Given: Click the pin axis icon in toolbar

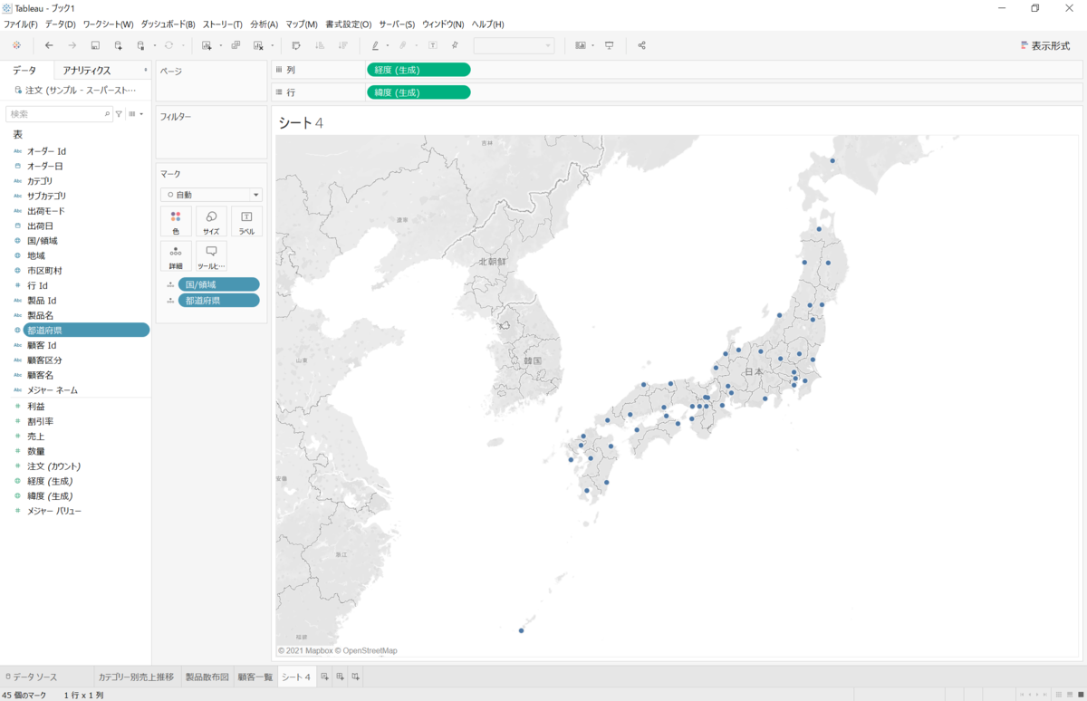Looking at the screenshot, I should (455, 45).
